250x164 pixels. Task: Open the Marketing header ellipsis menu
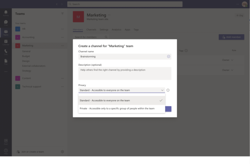[109, 15]
